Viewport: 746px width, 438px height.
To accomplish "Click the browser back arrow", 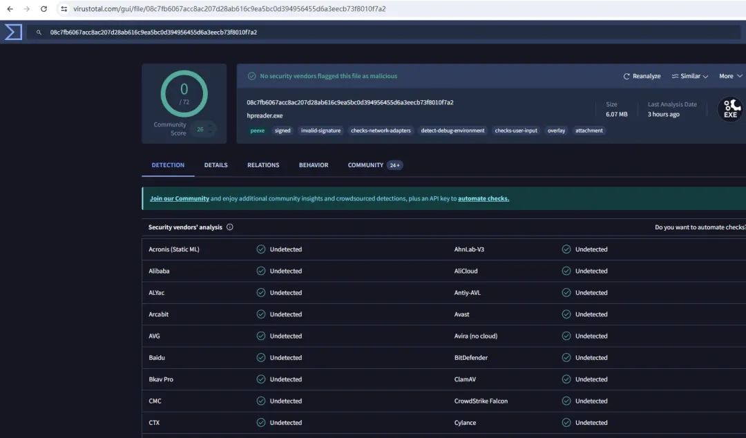I will (x=10, y=9).
